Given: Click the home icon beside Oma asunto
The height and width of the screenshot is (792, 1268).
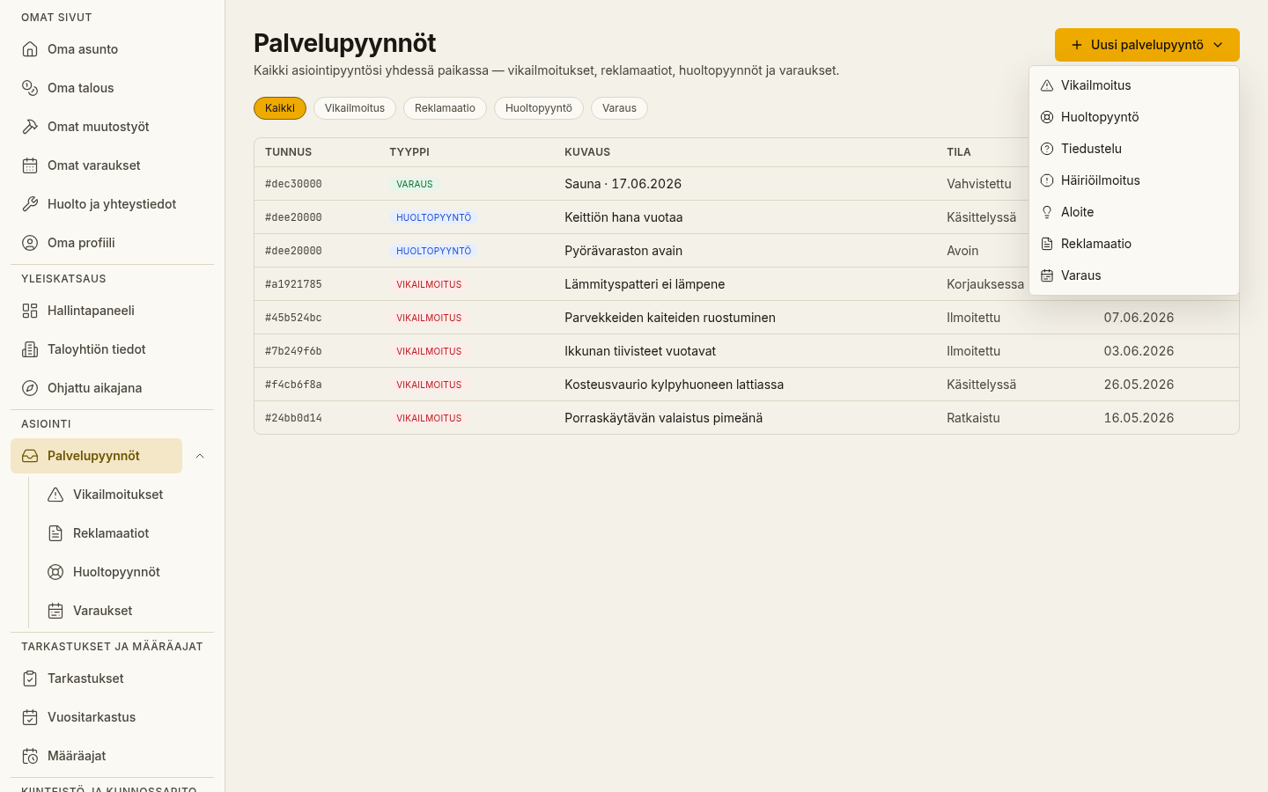Looking at the screenshot, I should pos(30,49).
